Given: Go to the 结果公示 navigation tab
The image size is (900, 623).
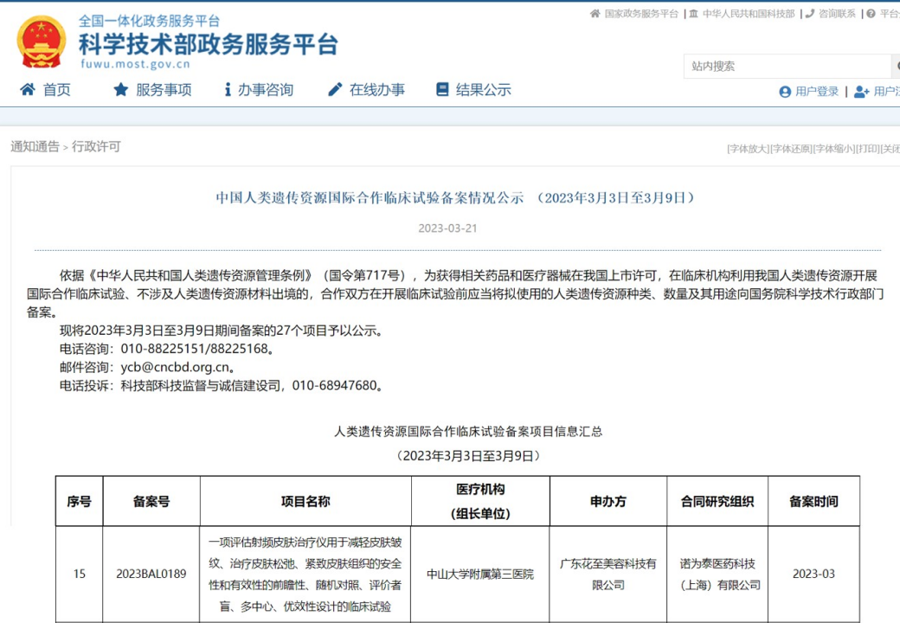Looking at the screenshot, I should 484,90.
